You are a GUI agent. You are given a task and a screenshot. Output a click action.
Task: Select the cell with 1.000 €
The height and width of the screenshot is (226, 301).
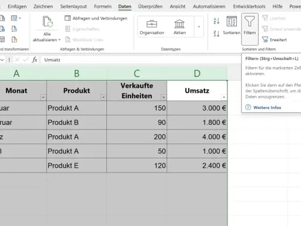click(197, 151)
